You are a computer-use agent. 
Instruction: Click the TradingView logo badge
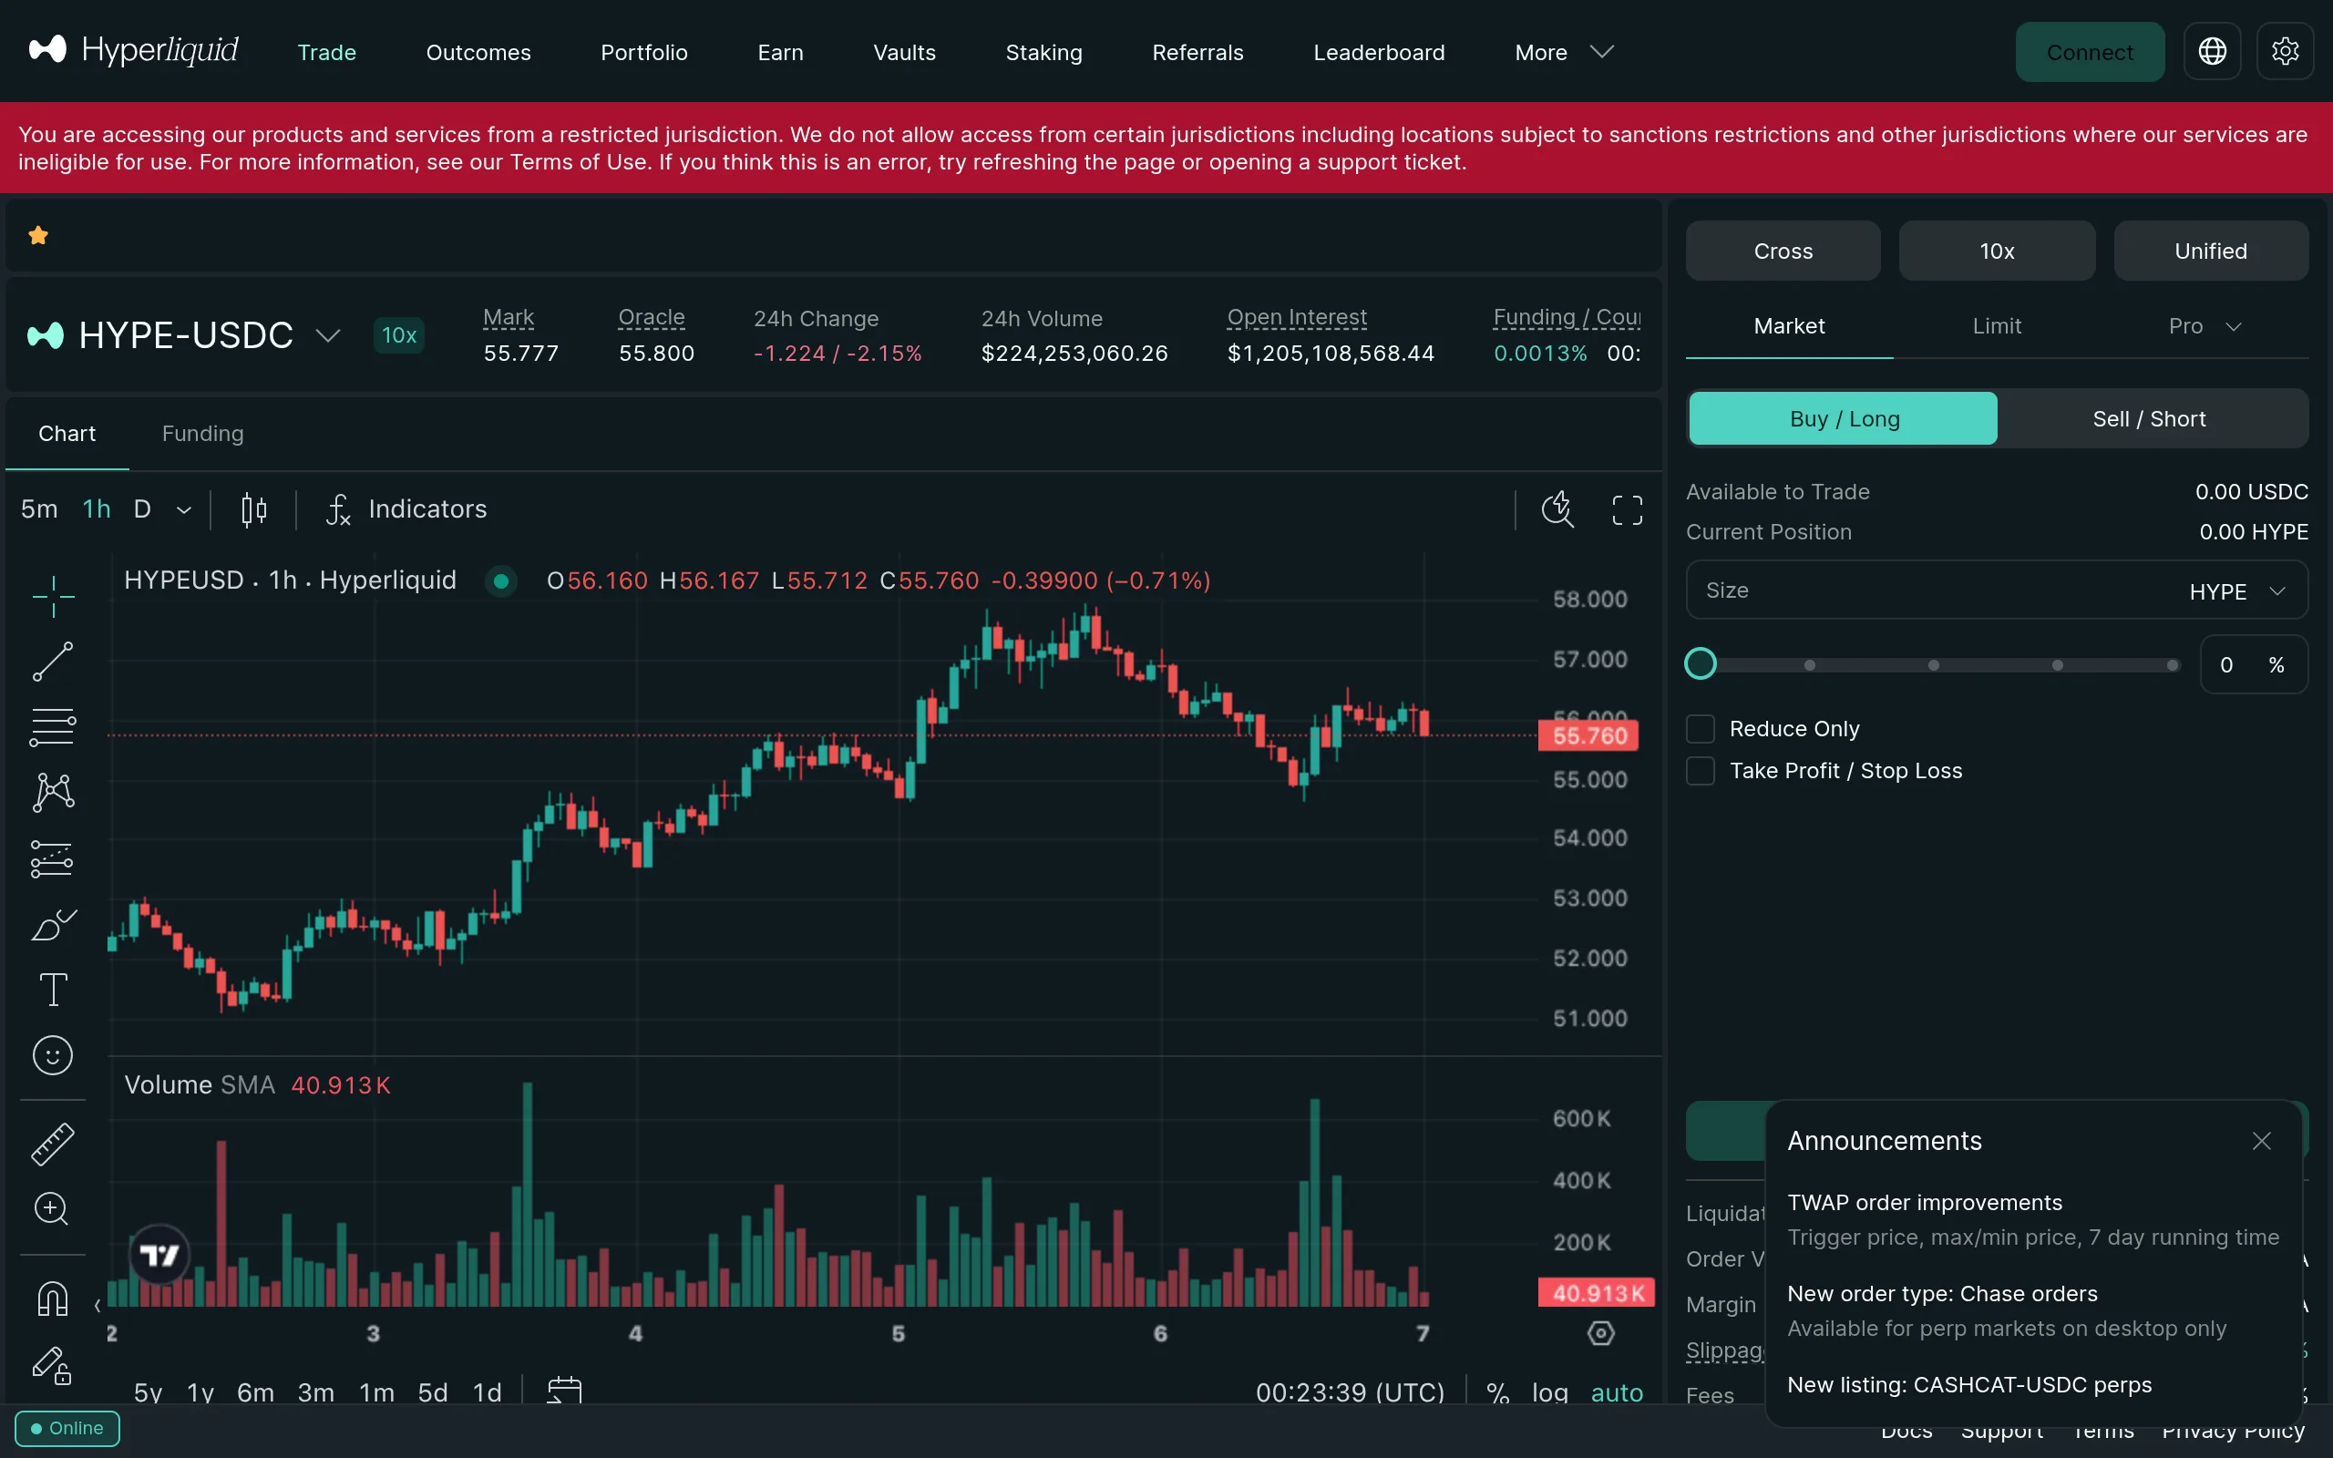[x=160, y=1255]
